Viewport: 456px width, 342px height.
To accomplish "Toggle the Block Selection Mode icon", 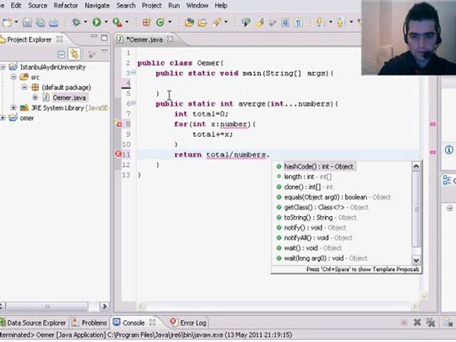I will pos(285,22).
